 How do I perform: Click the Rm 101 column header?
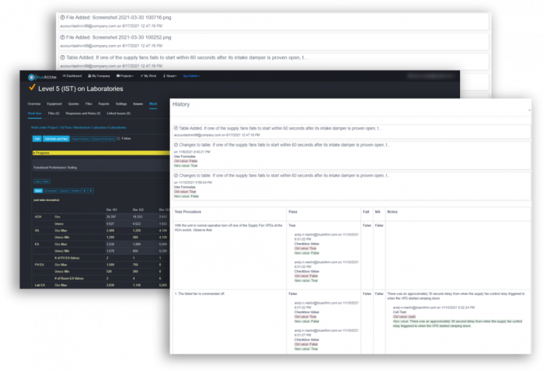pyautogui.click(x=111, y=210)
